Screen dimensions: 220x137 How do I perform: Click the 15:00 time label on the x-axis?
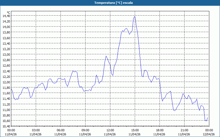click(135, 130)
